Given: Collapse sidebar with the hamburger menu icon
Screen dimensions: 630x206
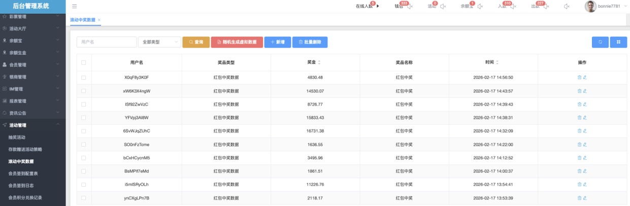Looking at the screenshot, I should (75, 6).
